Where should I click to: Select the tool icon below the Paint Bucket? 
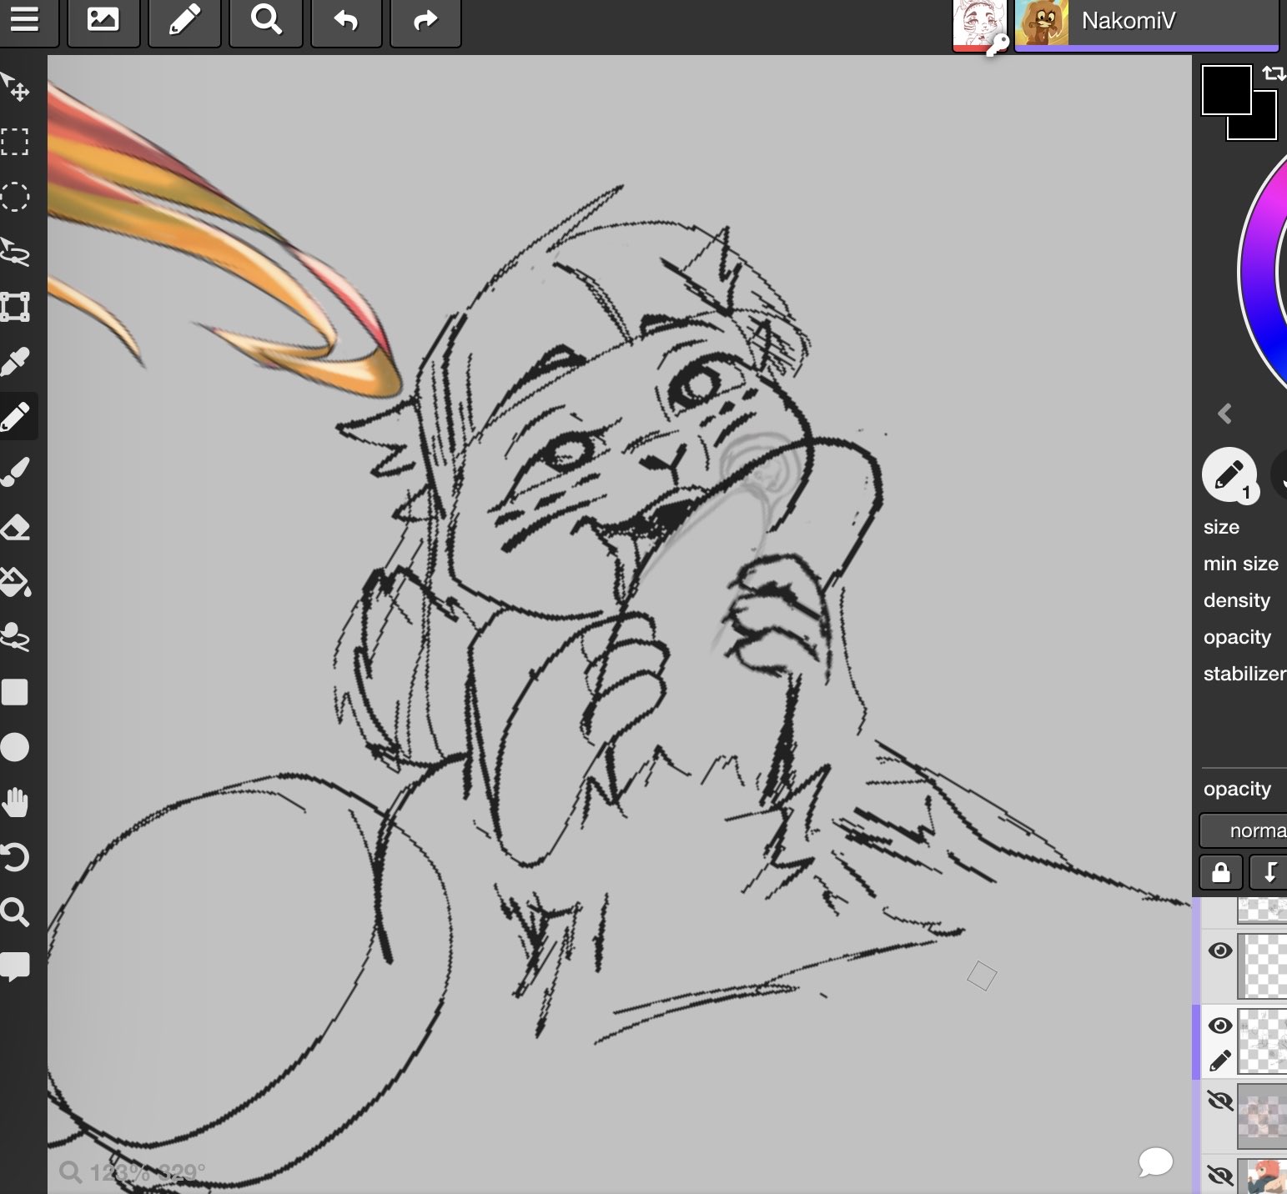pos(16,637)
